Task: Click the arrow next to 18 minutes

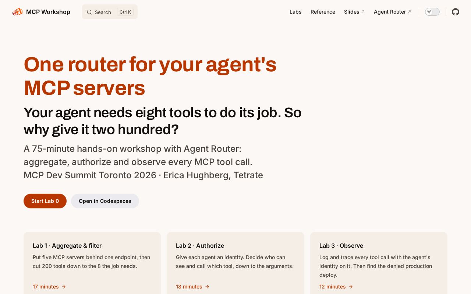Action: pos(207,287)
